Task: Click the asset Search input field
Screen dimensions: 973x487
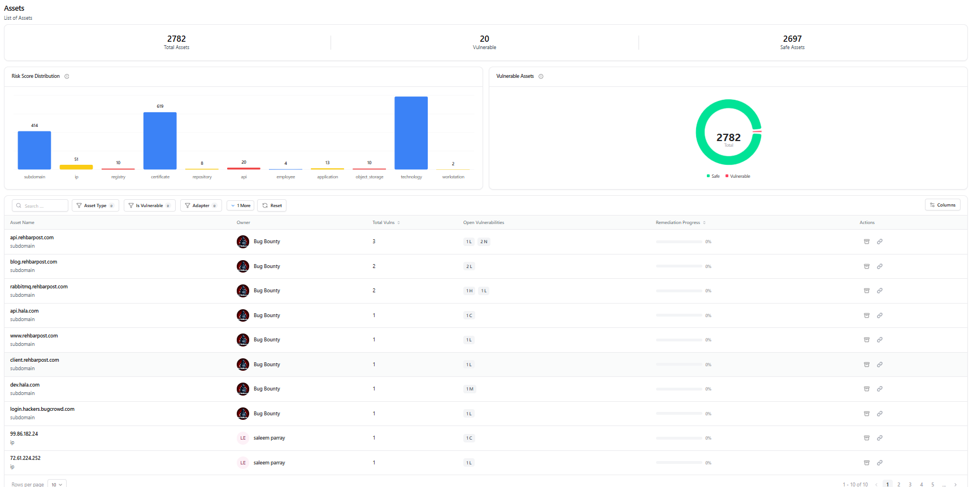Action: coord(41,205)
